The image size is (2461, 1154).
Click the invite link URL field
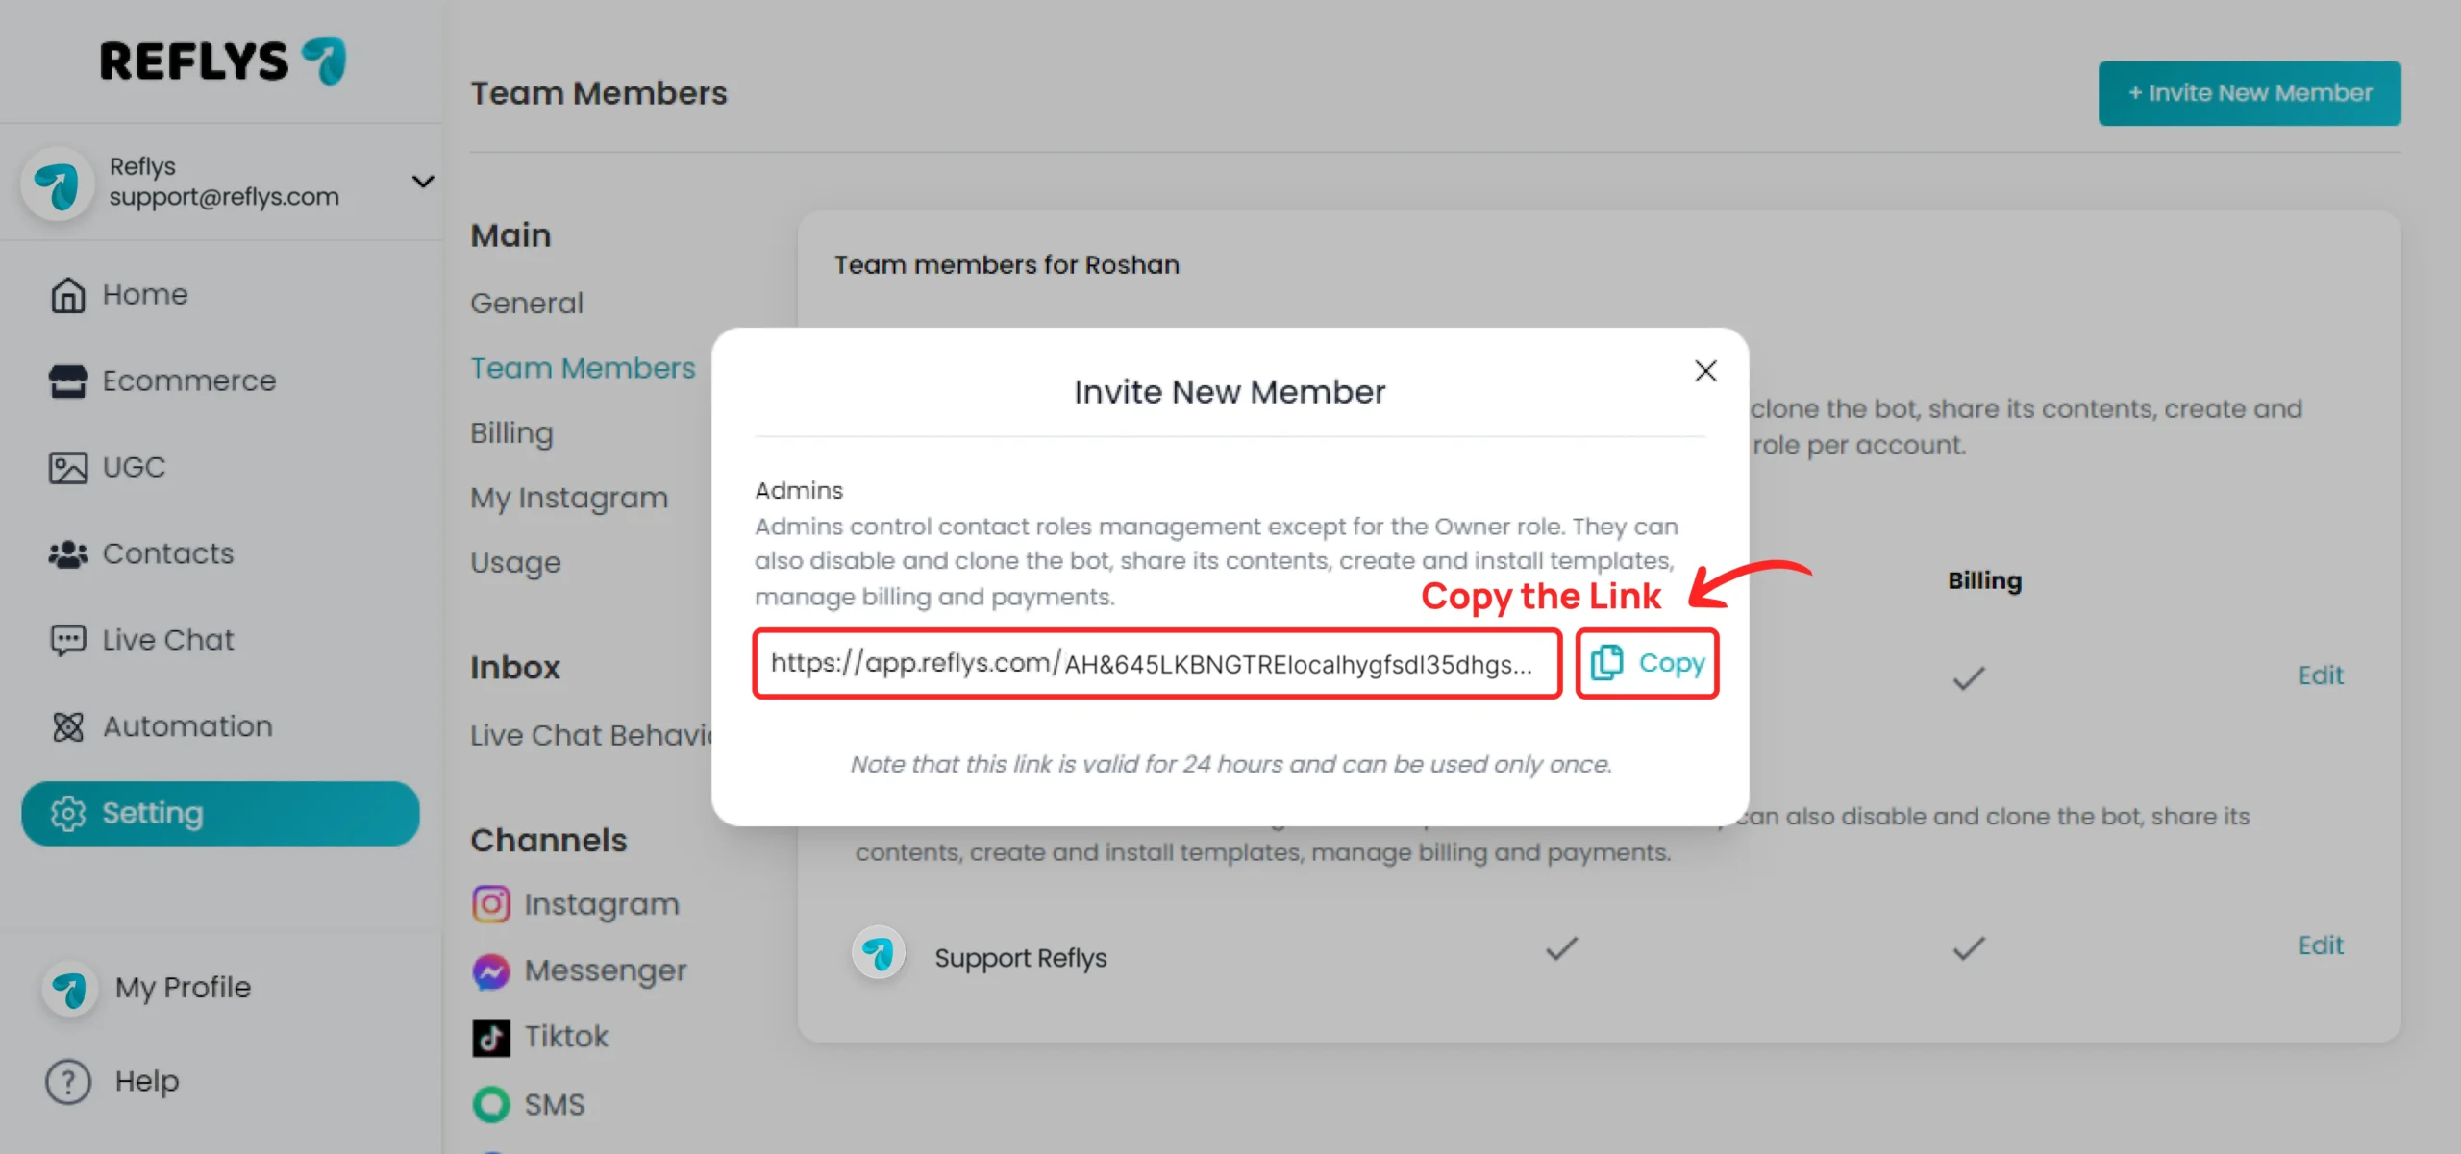pos(1157,664)
